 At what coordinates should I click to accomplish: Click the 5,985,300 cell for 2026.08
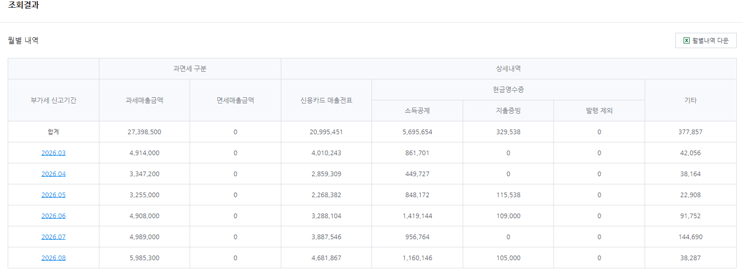point(145,258)
